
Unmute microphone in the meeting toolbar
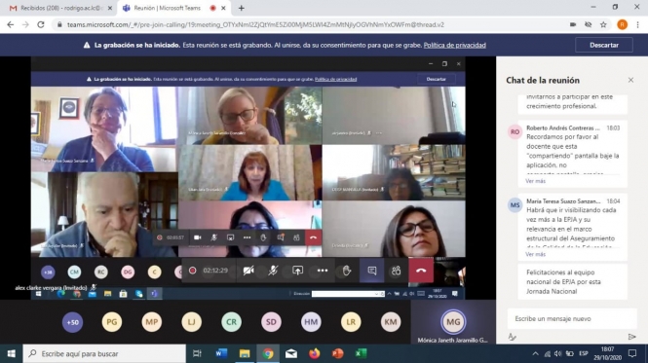coord(273,271)
